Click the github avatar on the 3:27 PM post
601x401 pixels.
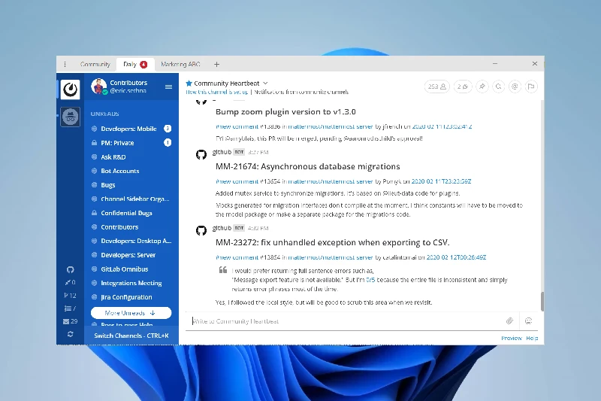[201, 155]
